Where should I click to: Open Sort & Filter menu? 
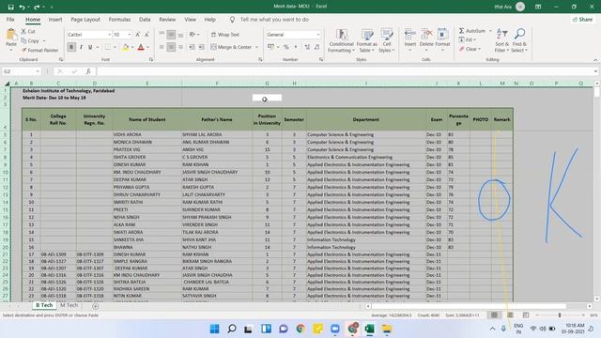501,40
